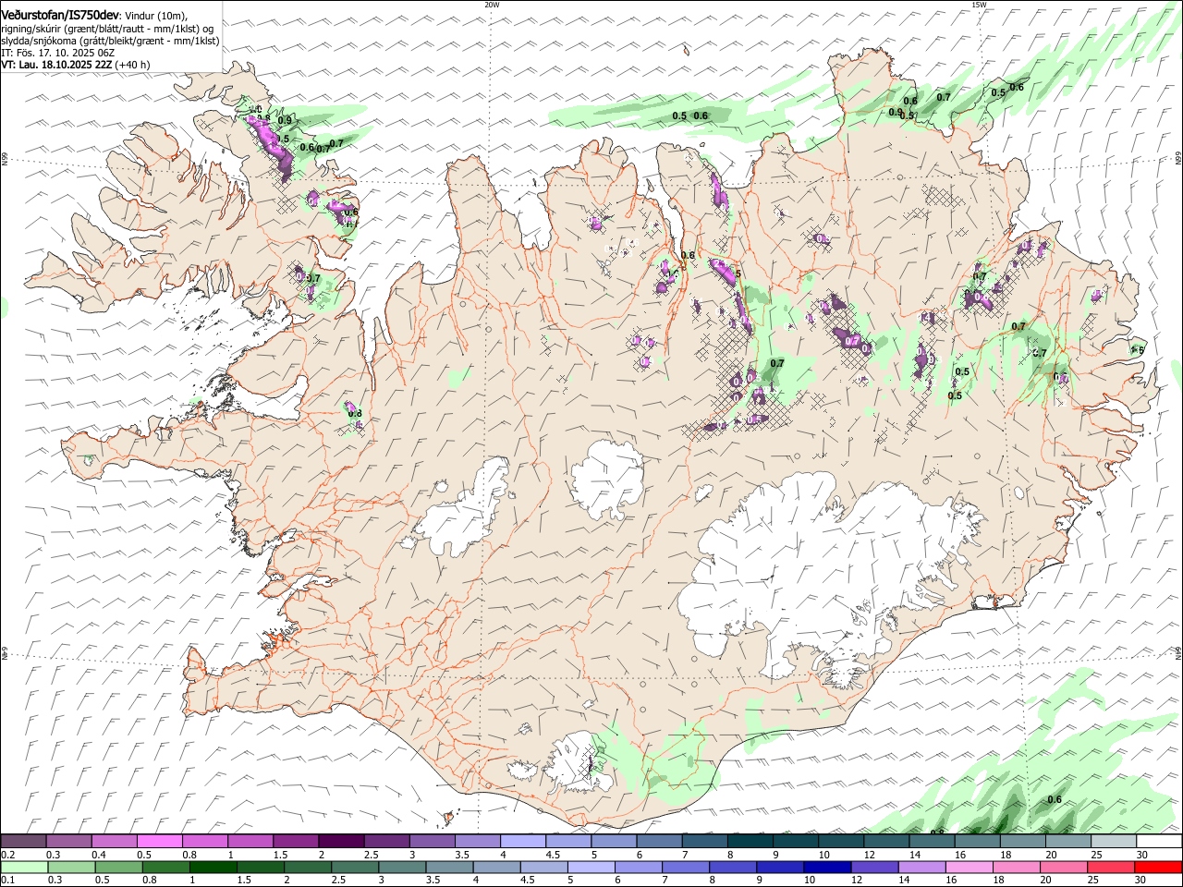Click the '4.5' label of the snow legend
The width and height of the screenshot is (1183, 887).
553,855
